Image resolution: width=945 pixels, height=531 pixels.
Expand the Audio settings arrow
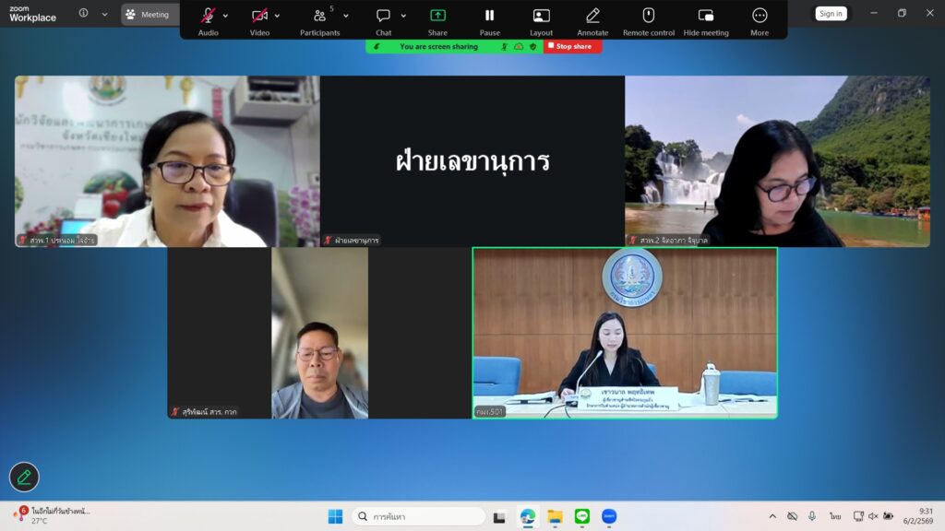pyautogui.click(x=226, y=16)
